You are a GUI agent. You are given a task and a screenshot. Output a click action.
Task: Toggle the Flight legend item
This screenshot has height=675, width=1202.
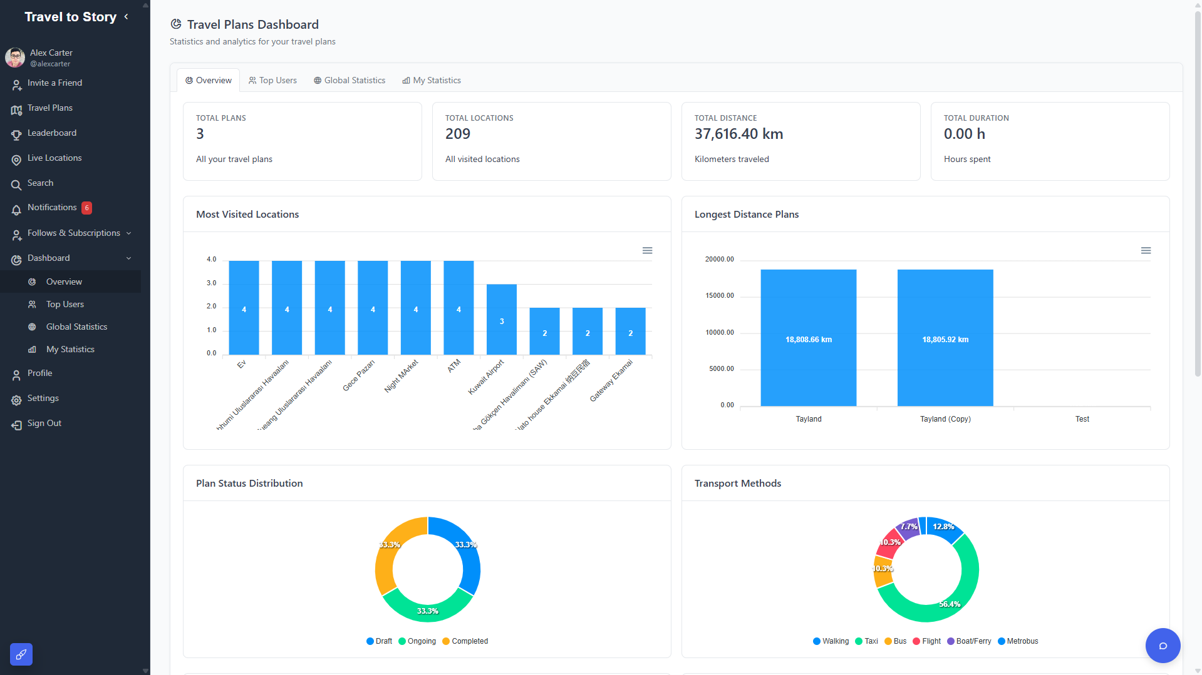pos(926,641)
